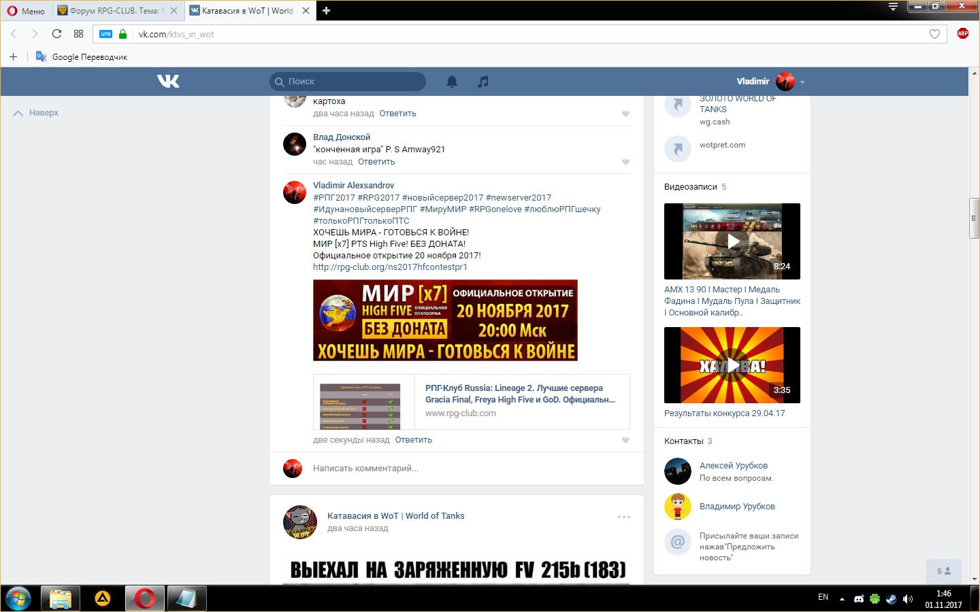
Task: Click the VK Поиск search field
Action: coord(348,82)
